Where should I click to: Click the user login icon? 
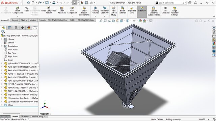[x=190, y=3]
